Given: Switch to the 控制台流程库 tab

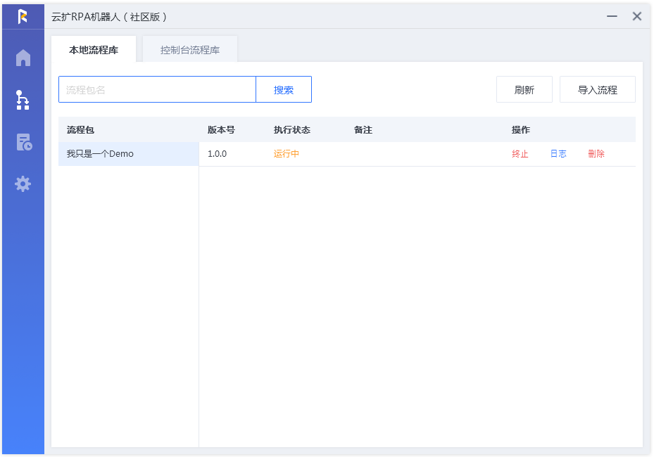Looking at the screenshot, I should [190, 50].
